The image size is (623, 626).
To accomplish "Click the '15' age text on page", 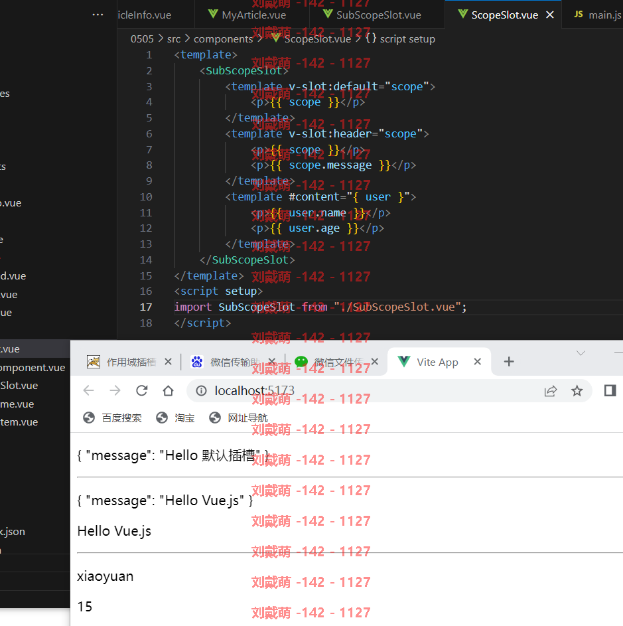I will (85, 607).
